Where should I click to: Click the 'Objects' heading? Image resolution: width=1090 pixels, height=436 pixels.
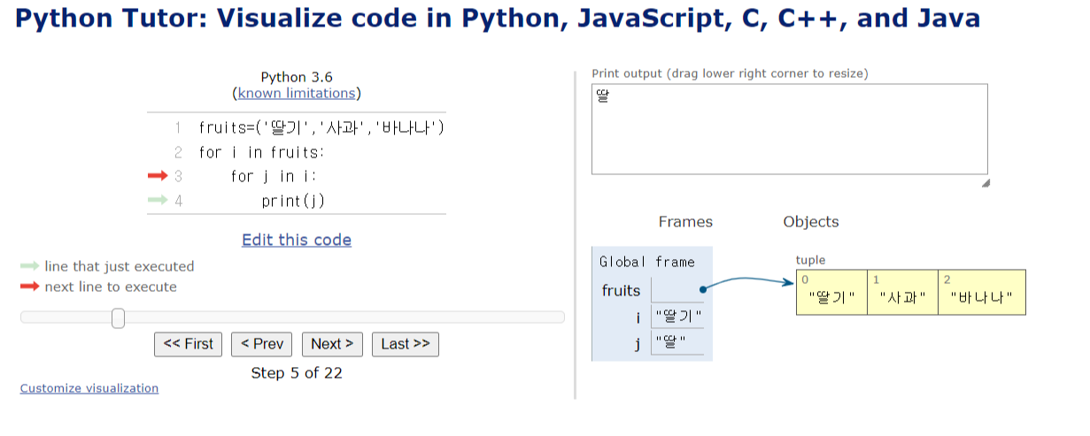pyautogui.click(x=811, y=222)
